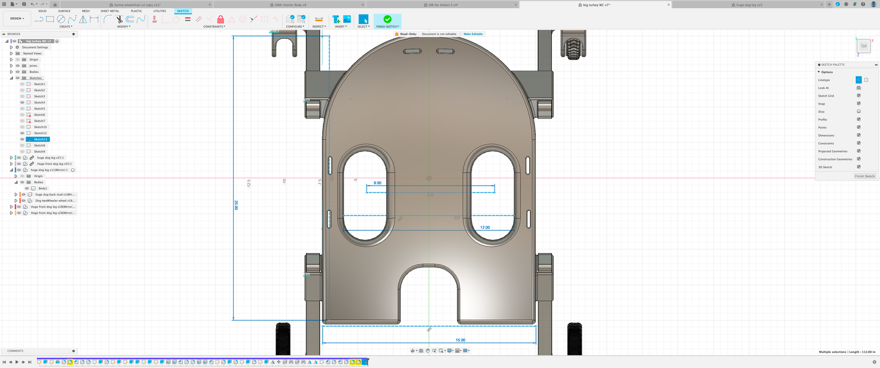Click the Look At icon in Sketch Palette

pyautogui.click(x=859, y=88)
